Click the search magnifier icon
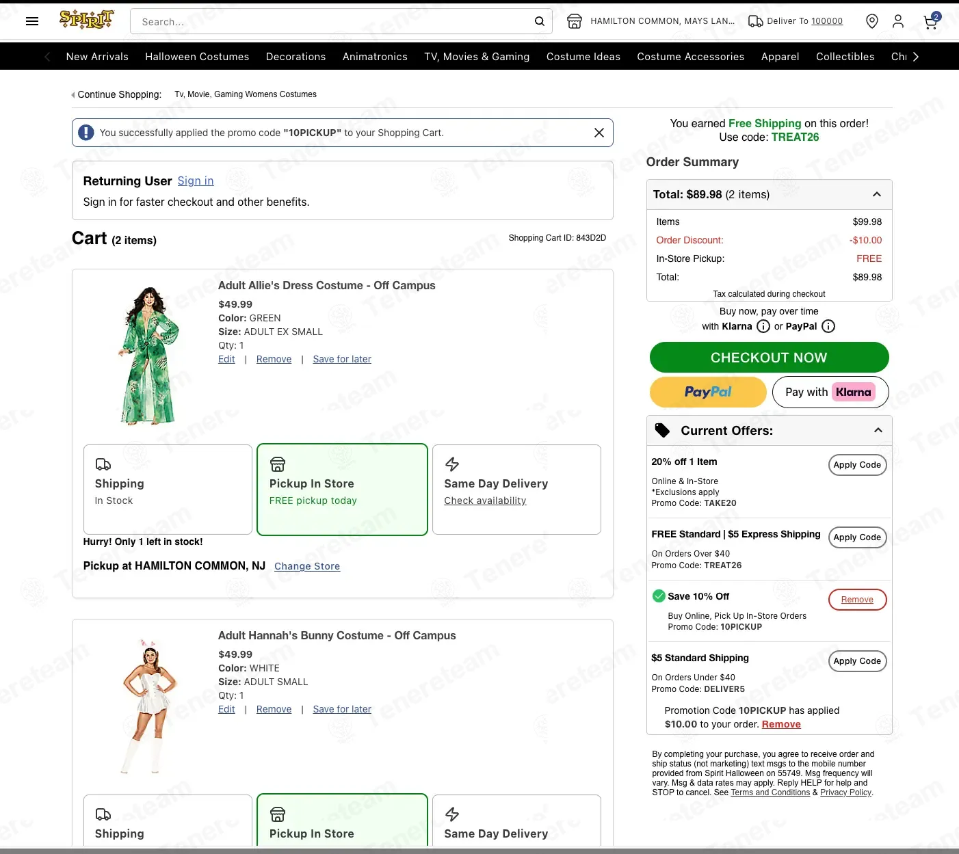 click(539, 21)
